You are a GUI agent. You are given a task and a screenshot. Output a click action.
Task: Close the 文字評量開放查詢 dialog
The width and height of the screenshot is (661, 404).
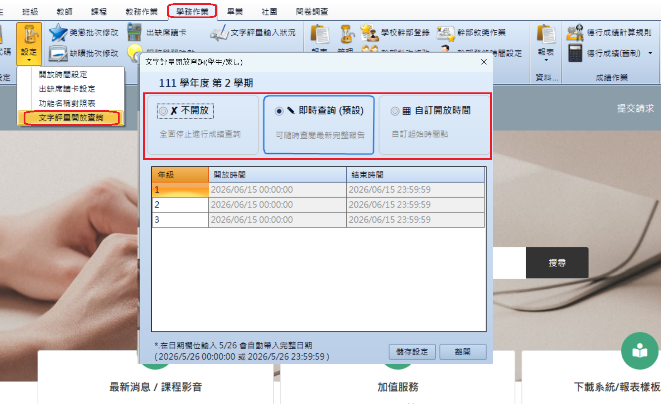pyautogui.click(x=484, y=62)
